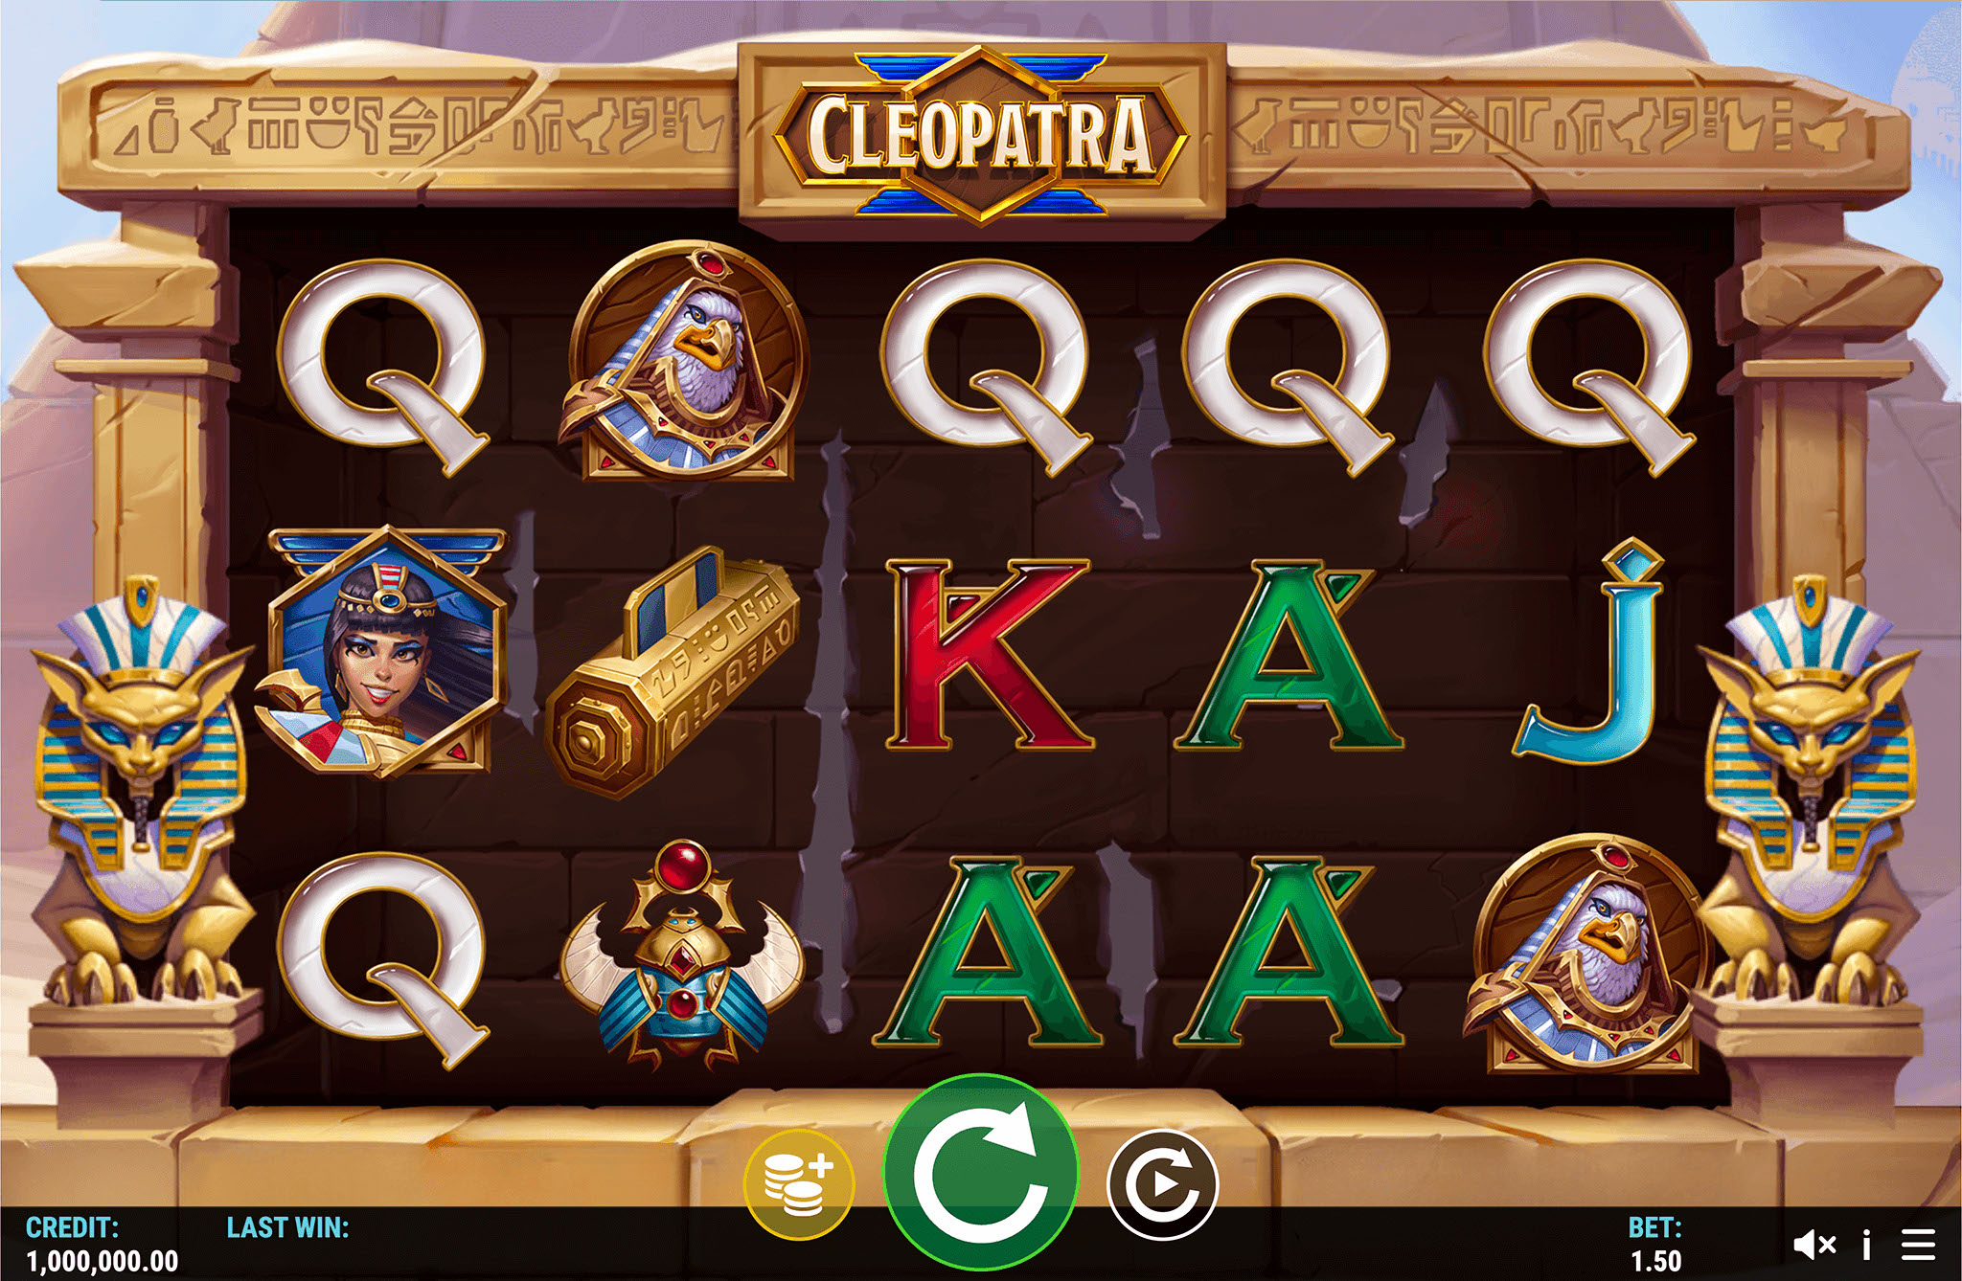Click the green A in middle row
This screenshot has height=1281, width=1962.
1290,655
